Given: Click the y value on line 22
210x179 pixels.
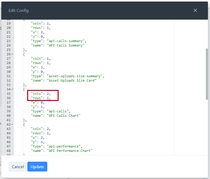Looking at the screenshot, I should tap(42, 37).
